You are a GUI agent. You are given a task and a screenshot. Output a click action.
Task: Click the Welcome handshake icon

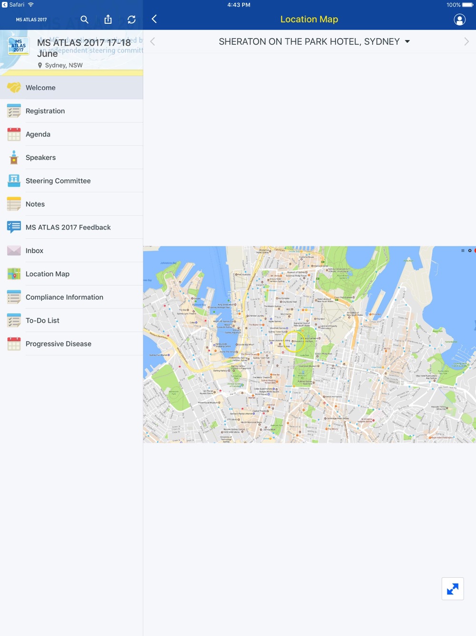[x=14, y=88]
